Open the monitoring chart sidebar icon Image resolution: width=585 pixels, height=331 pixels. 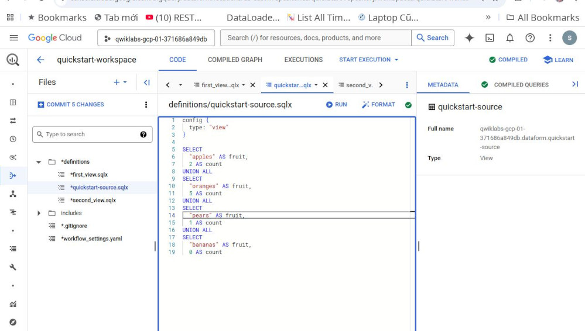click(x=13, y=304)
